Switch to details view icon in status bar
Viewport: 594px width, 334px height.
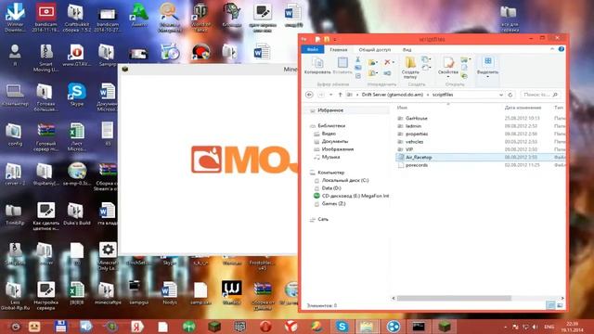[x=550, y=305]
